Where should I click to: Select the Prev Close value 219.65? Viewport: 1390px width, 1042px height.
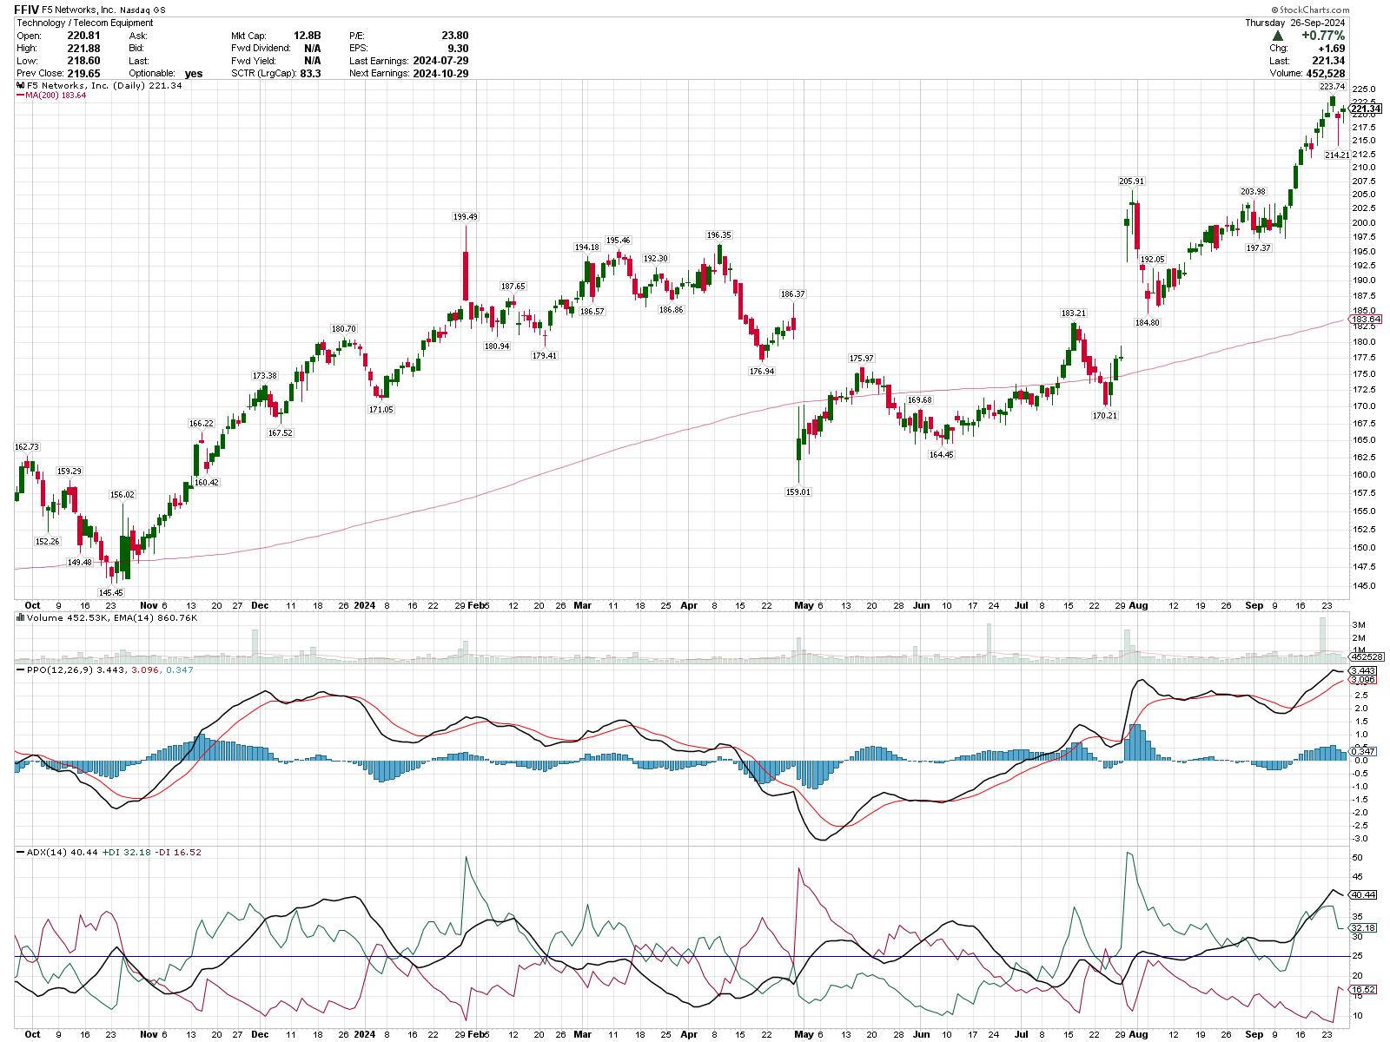point(84,74)
